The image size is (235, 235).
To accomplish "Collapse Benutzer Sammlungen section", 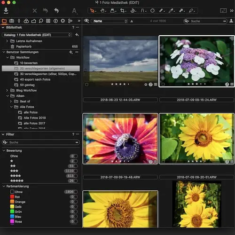I will pyautogui.click(x=4, y=52).
